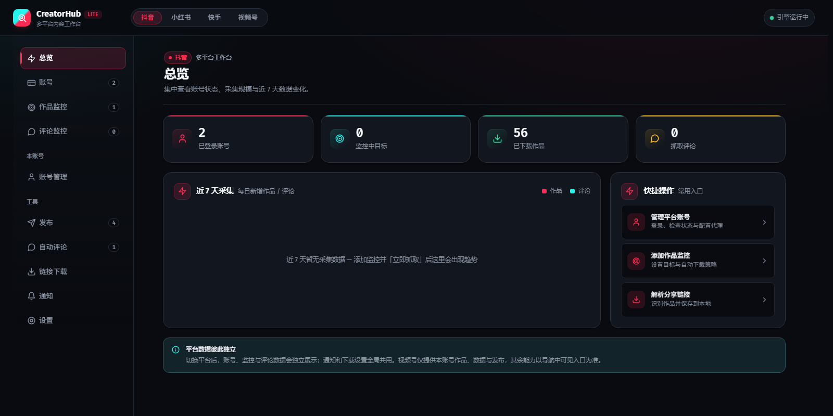Image resolution: width=833 pixels, height=416 pixels.
Task: Open the 账号 sidebar menu item
Action: tap(73, 83)
